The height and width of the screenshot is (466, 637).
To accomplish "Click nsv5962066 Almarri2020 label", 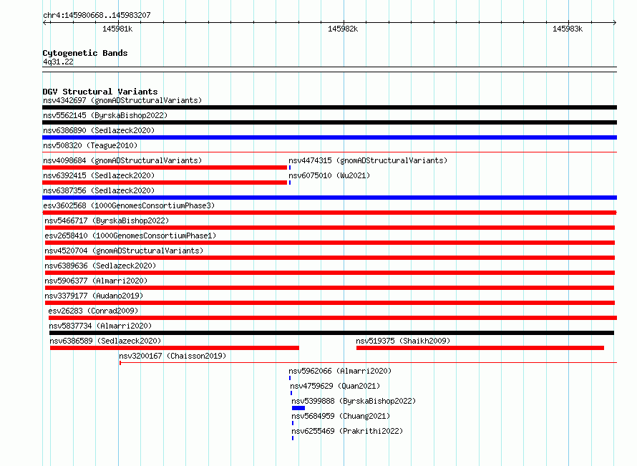I will [x=340, y=371].
